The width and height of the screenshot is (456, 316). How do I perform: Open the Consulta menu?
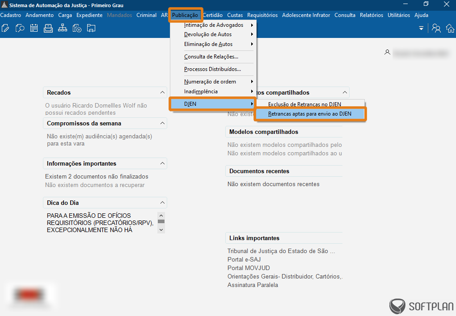coord(345,15)
